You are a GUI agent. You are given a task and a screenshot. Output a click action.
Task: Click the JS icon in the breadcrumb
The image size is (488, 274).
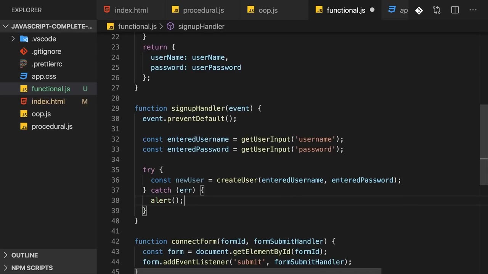pyautogui.click(x=110, y=27)
